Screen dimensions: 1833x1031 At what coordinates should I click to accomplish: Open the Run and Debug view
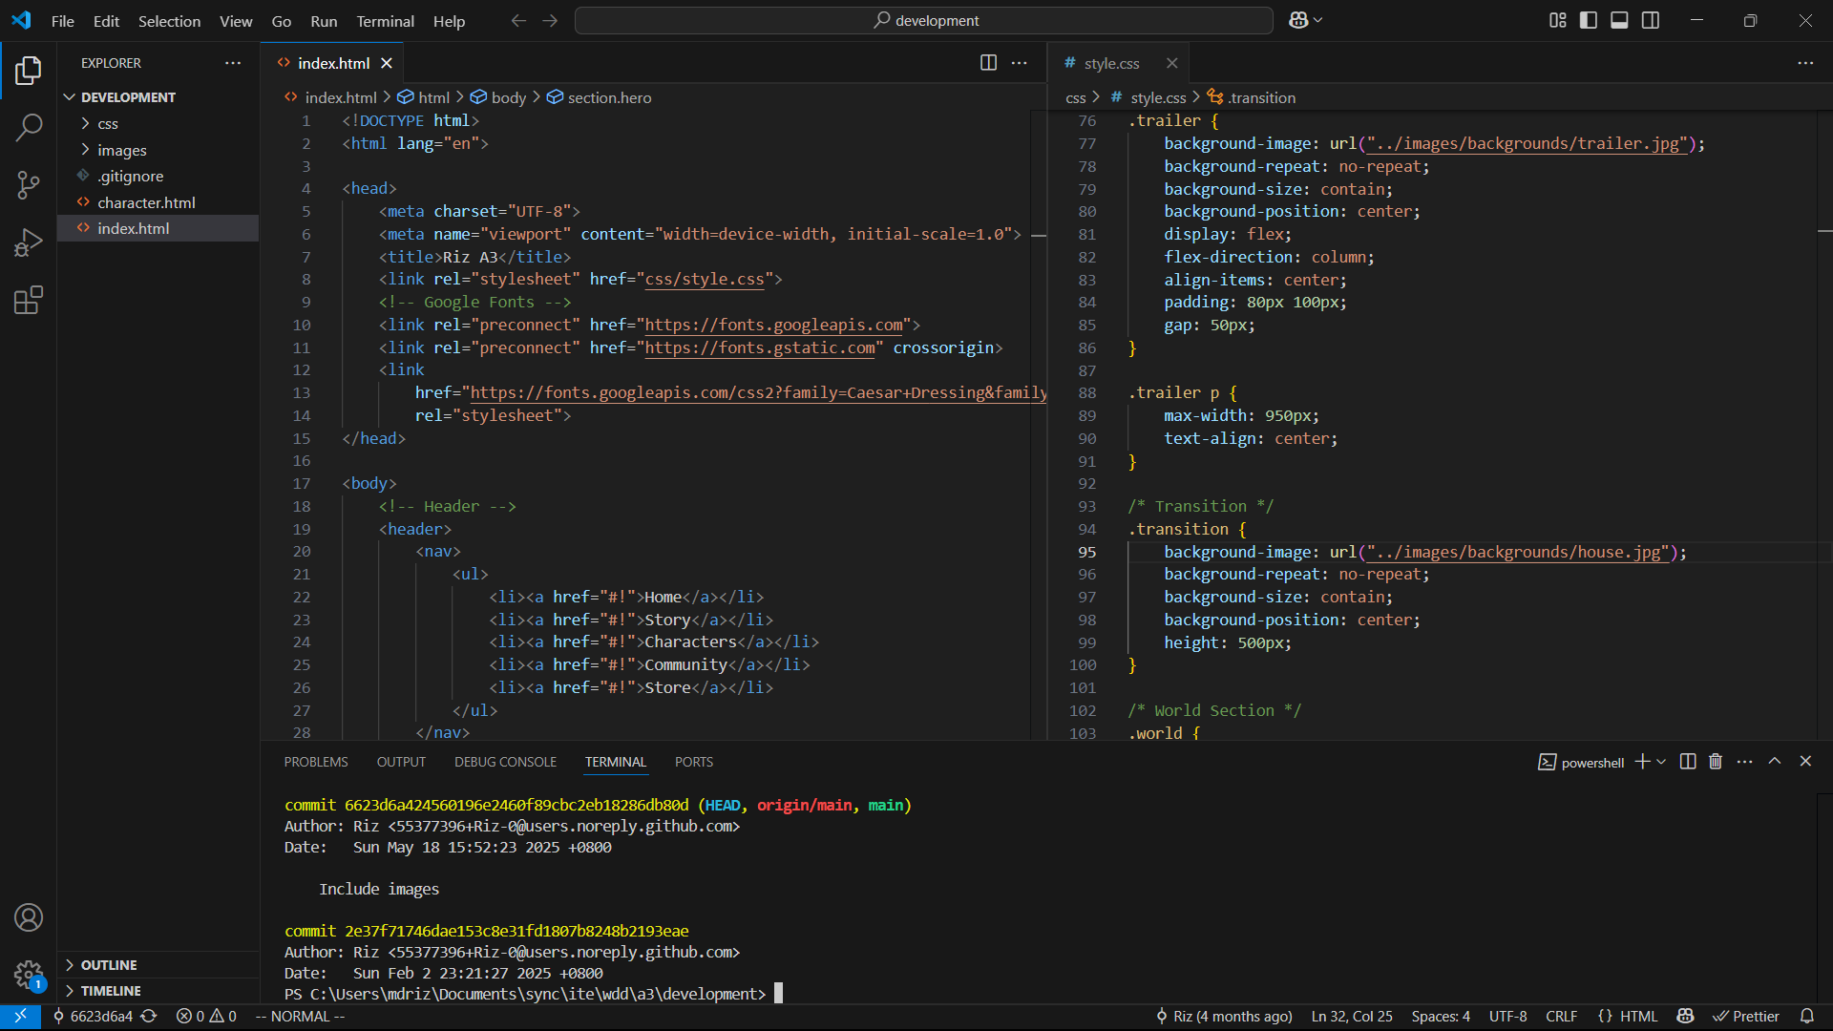click(x=29, y=242)
